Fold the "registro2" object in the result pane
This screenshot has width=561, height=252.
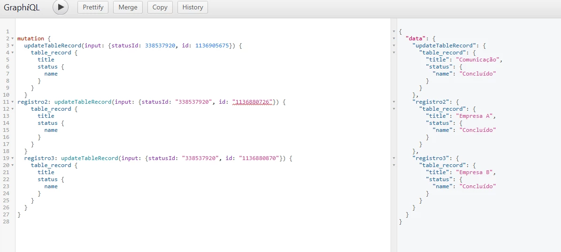394,102
